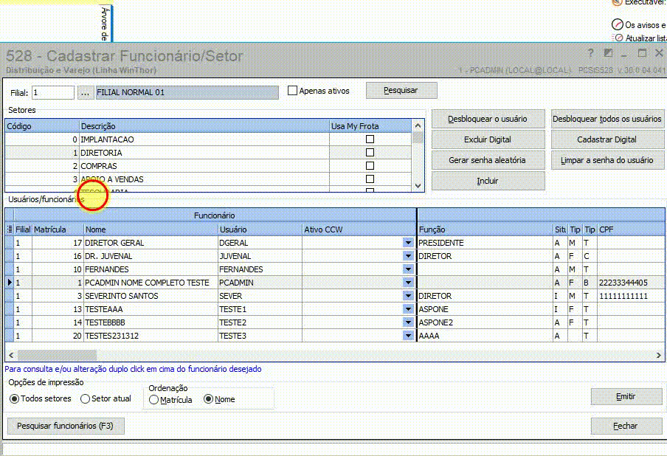The width and height of the screenshot is (667, 456).
Task: Click the Filial input field
Action: tap(53, 92)
